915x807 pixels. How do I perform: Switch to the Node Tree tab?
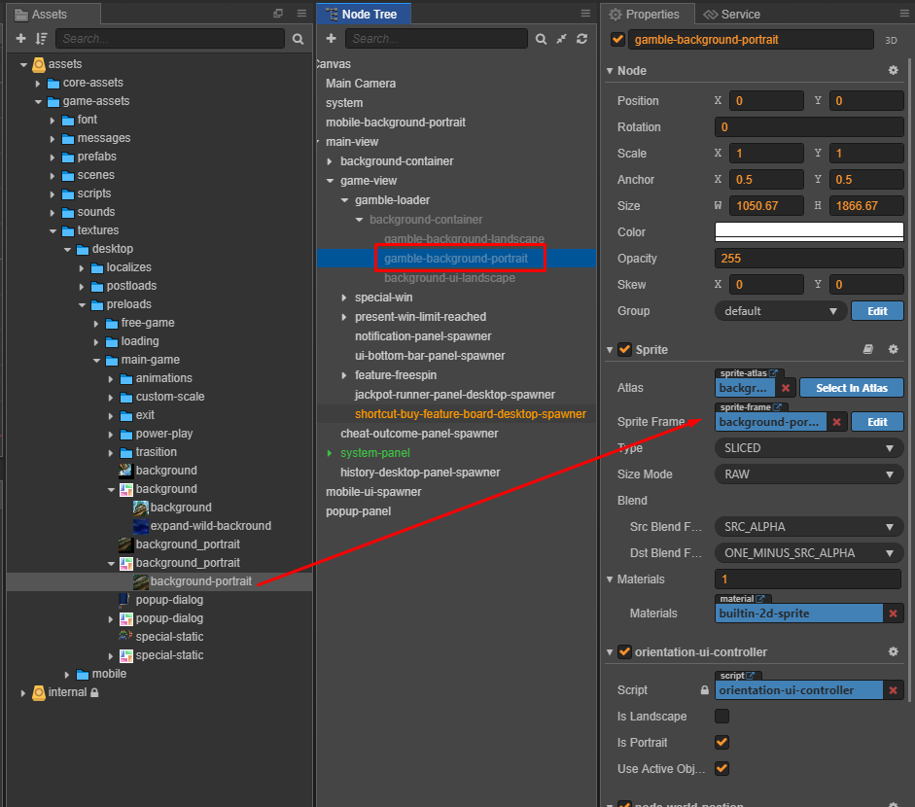363,14
